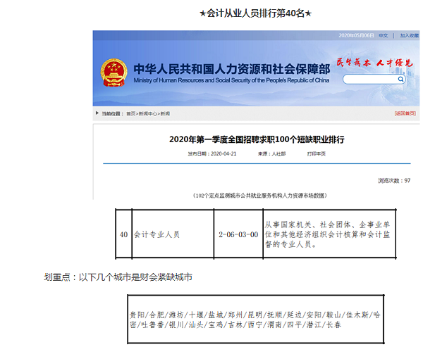423x347 pixels.
Task: Click the job description cell 从事国家机关
Action: 329,234
